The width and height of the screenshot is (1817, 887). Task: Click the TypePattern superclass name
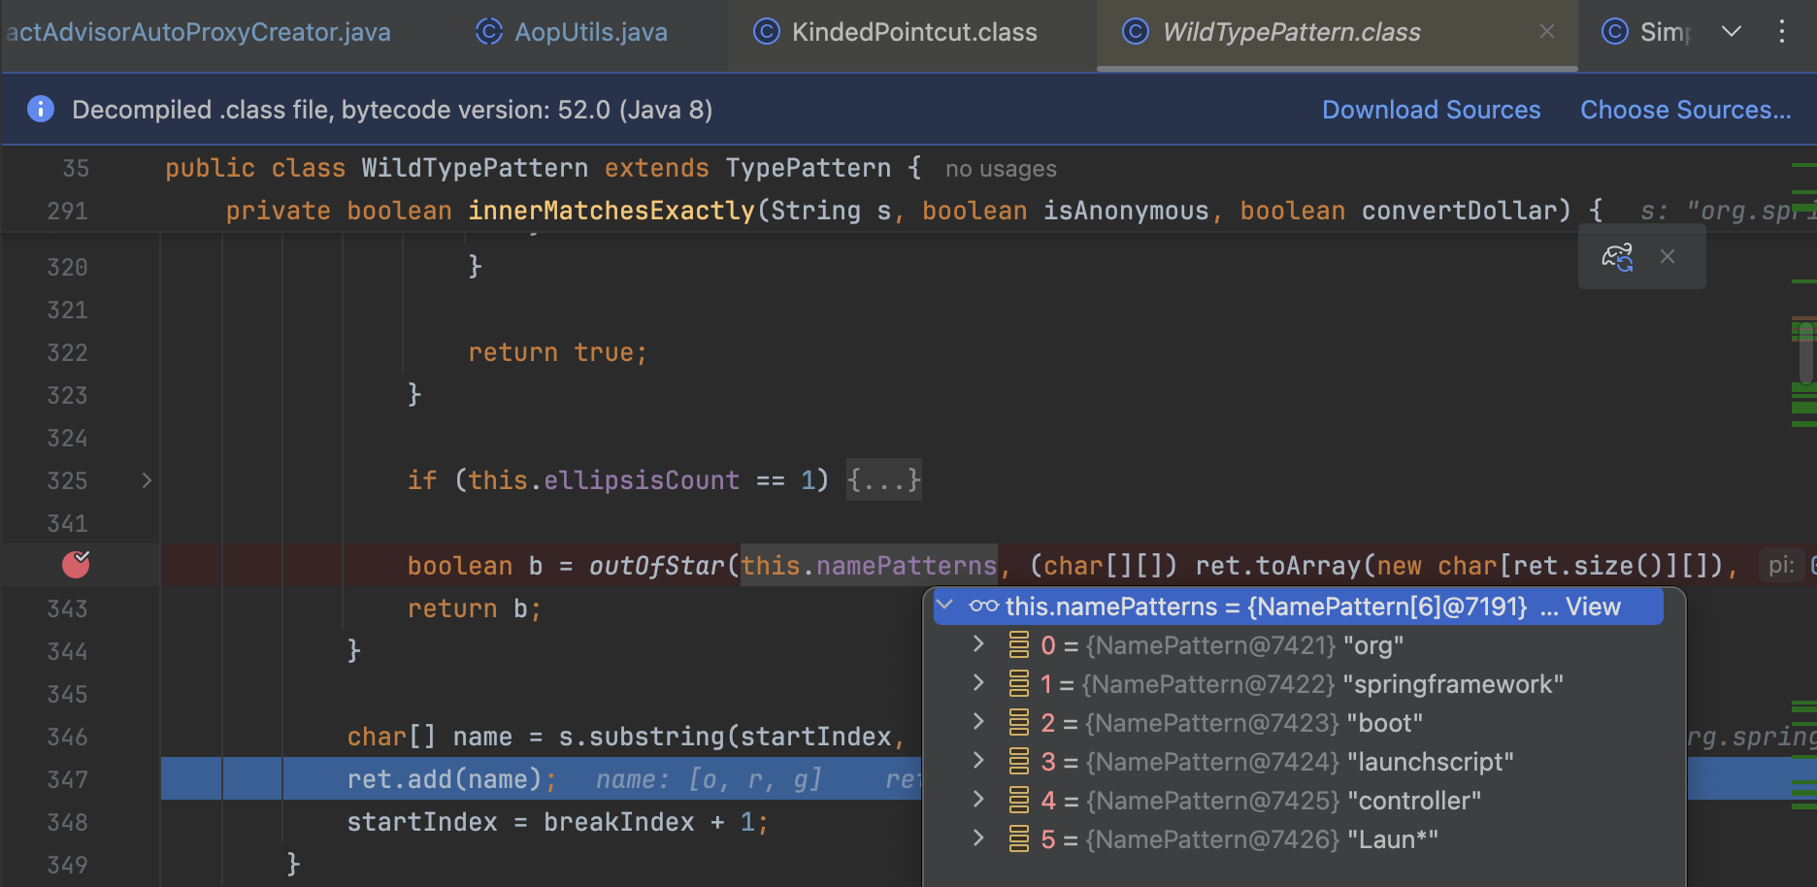(x=808, y=168)
